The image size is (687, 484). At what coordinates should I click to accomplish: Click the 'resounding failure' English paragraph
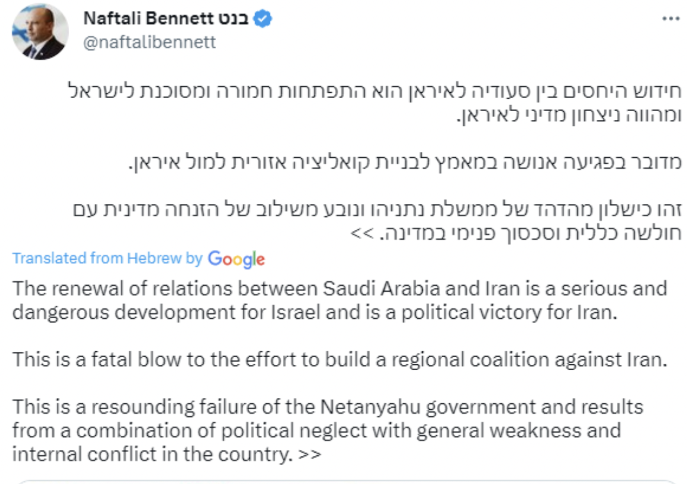click(327, 430)
